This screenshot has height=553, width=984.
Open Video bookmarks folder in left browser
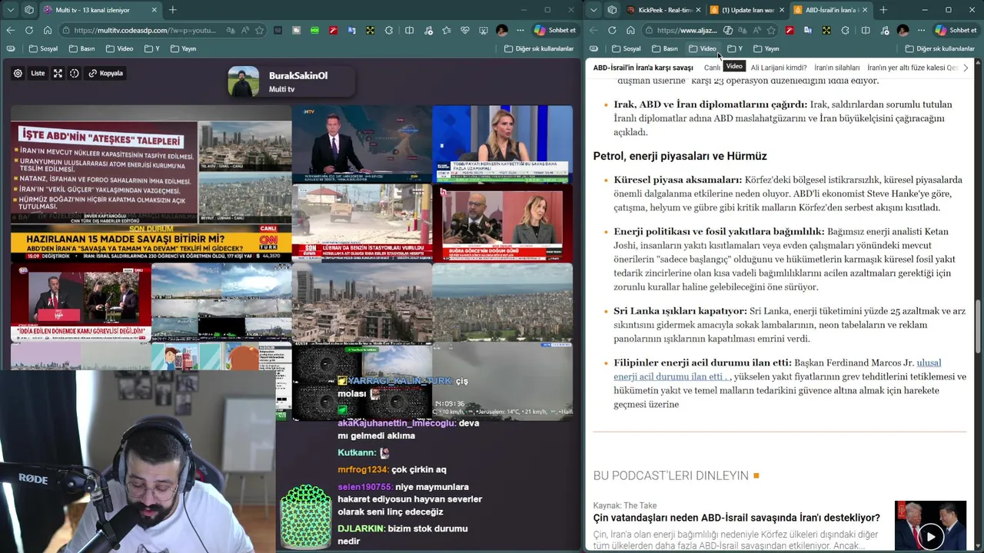pos(120,48)
